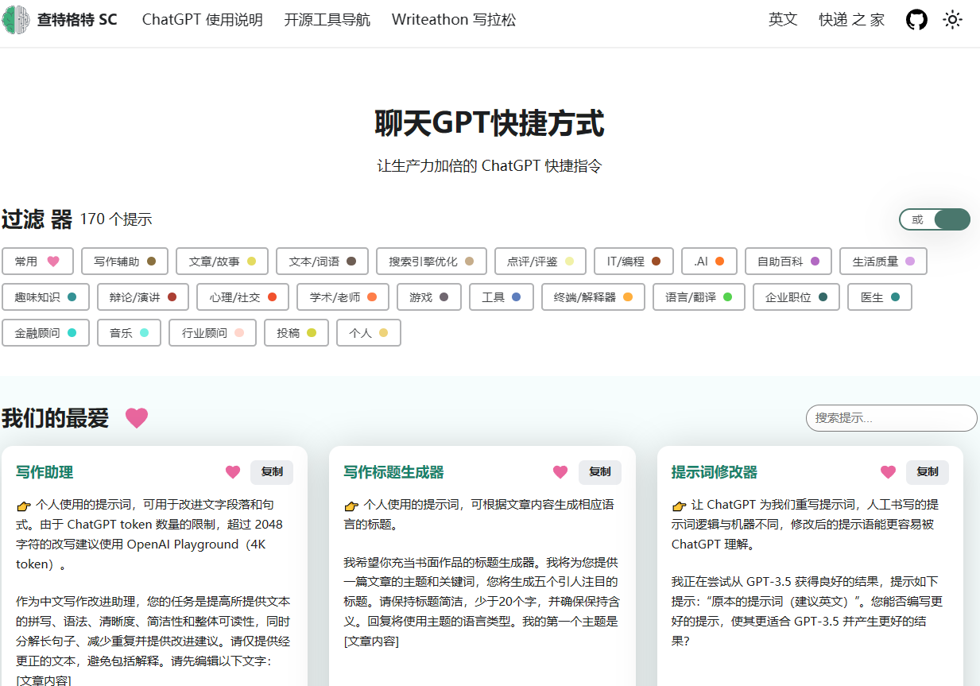Image resolution: width=980 pixels, height=686 pixels.
Task: Filter by 工具 tag
Action: click(502, 296)
